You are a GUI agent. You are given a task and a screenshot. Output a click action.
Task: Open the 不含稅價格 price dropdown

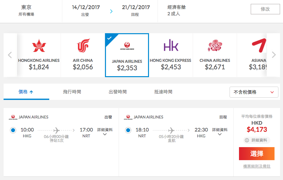[x=254, y=92]
